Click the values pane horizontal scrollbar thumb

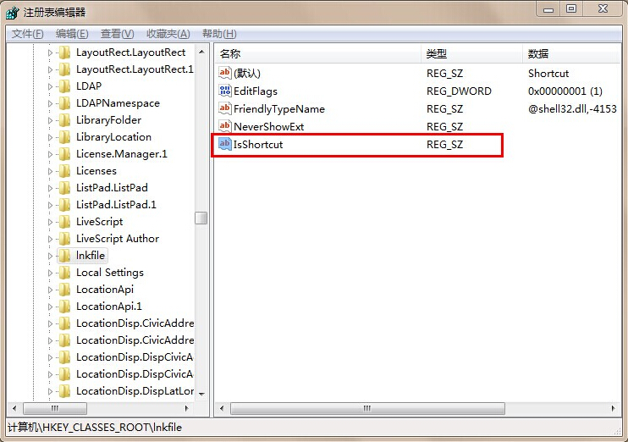point(366,408)
